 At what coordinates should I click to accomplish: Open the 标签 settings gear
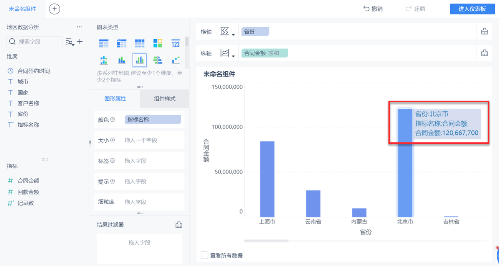(113, 161)
